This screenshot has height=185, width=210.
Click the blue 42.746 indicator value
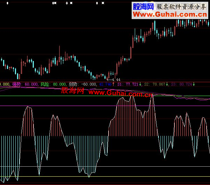pos(105,84)
